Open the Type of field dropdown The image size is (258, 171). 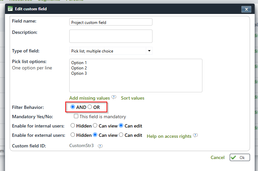tap(110, 51)
